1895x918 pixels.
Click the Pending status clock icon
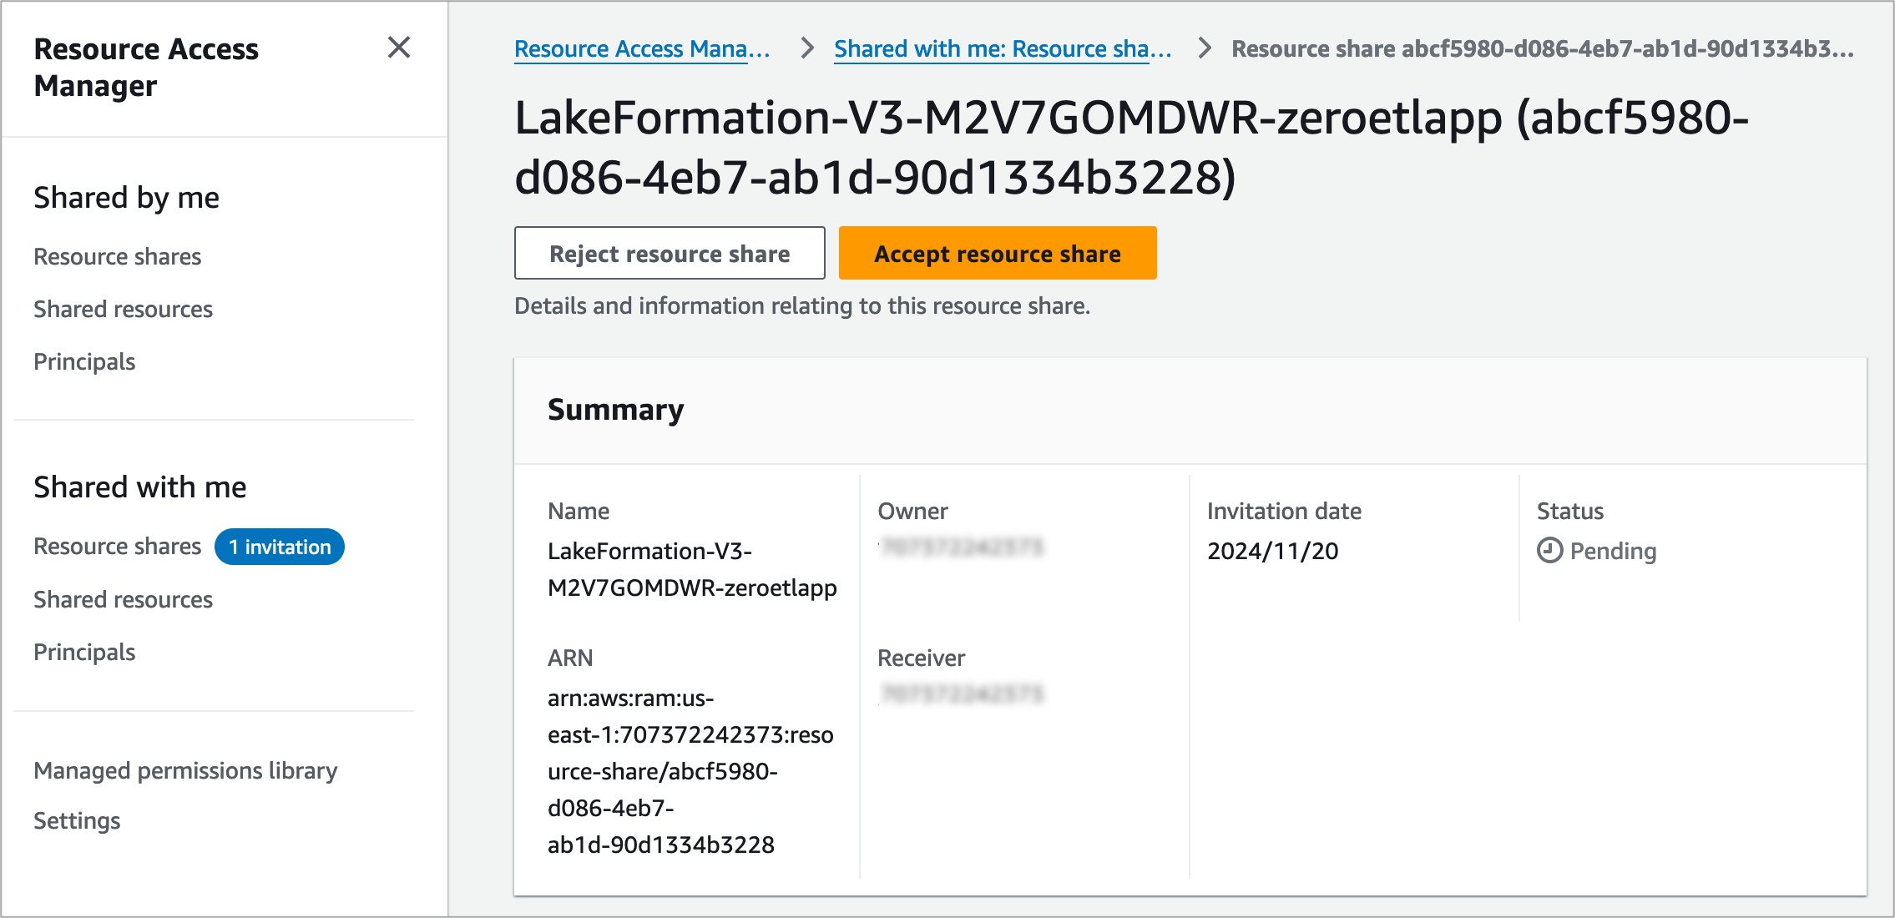coord(1549,551)
